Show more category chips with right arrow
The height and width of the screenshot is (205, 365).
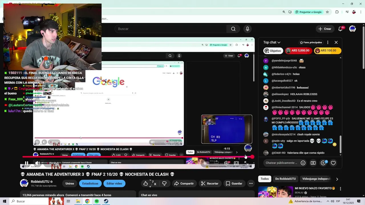[x=337, y=179]
